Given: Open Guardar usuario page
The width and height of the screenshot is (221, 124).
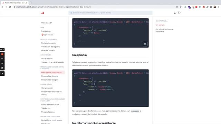Looking at the screenshot, I should click(48, 50).
